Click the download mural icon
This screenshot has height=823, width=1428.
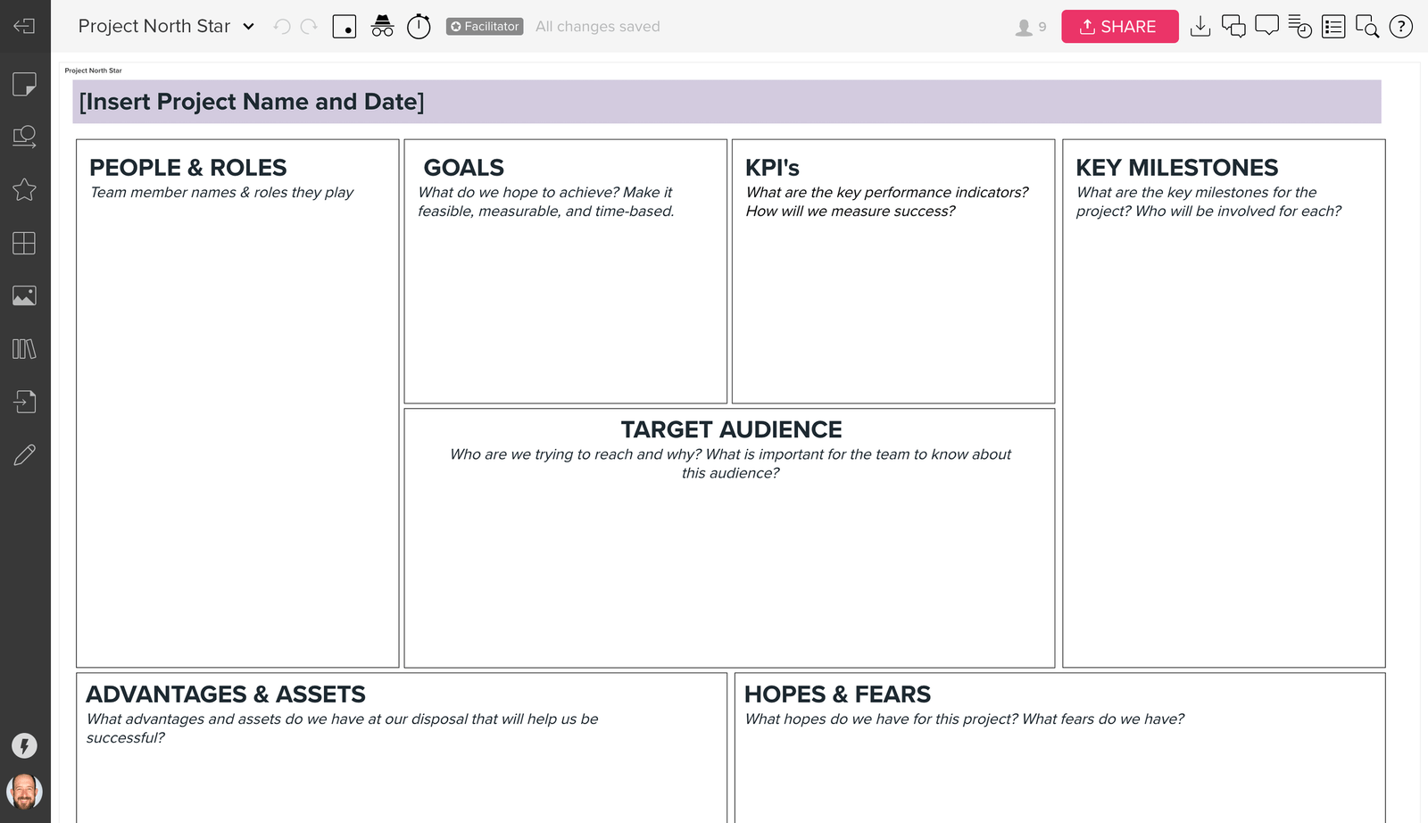tap(1200, 27)
